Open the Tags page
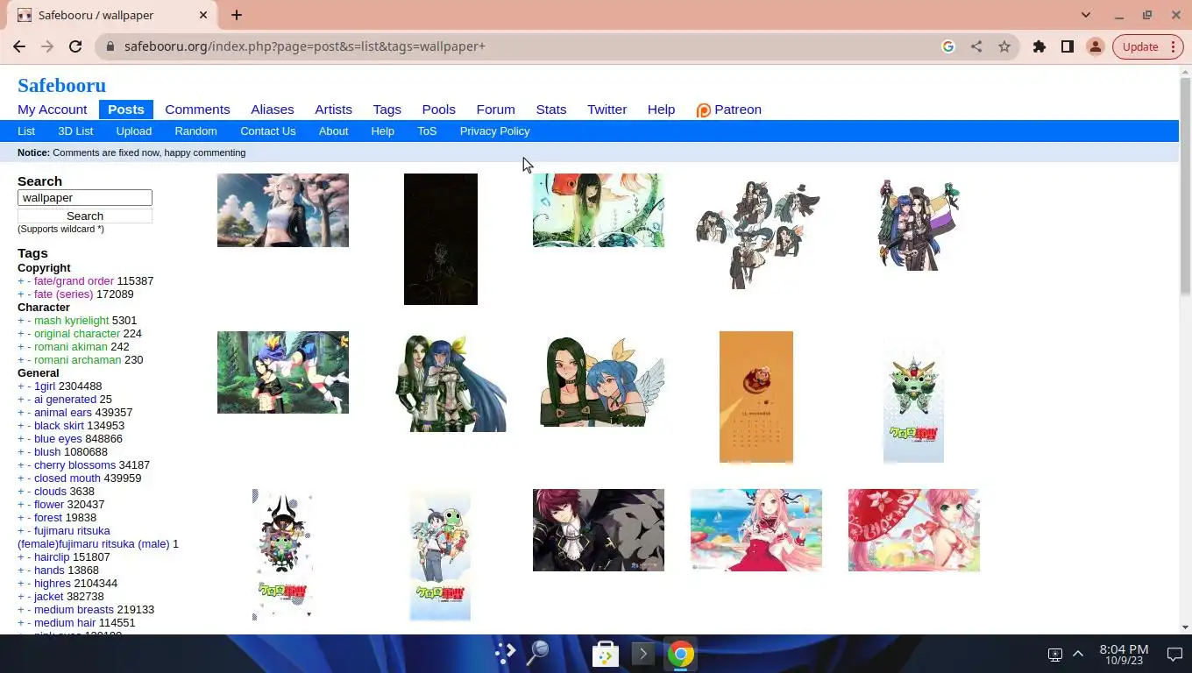Screen dimensions: 1192x673 [387, 110]
